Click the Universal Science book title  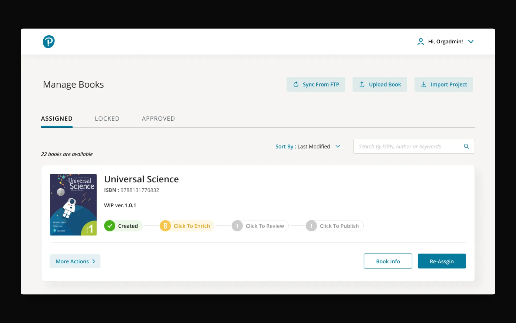point(141,179)
